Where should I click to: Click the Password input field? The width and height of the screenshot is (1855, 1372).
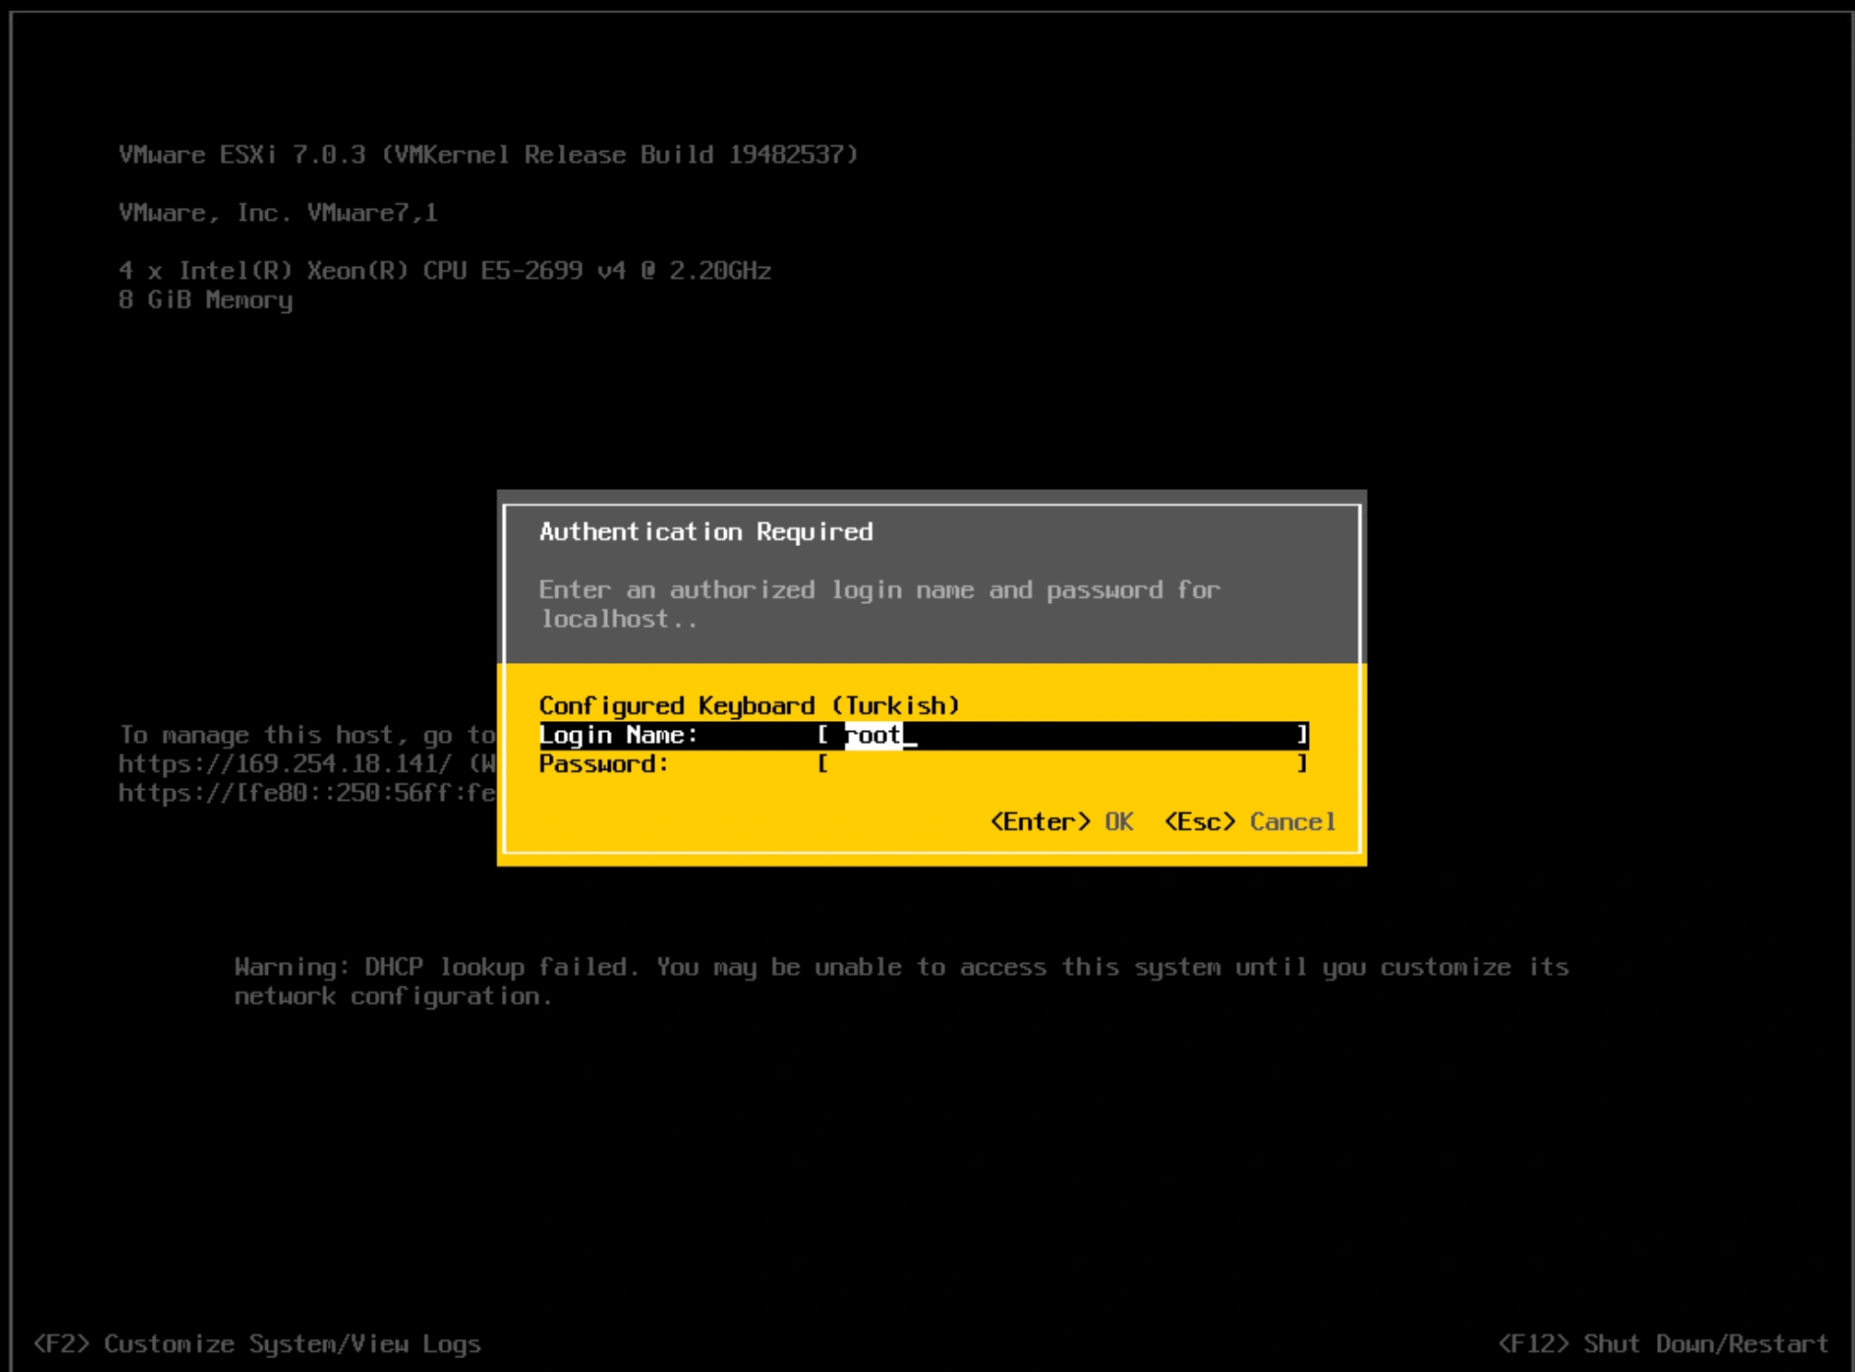(1059, 763)
